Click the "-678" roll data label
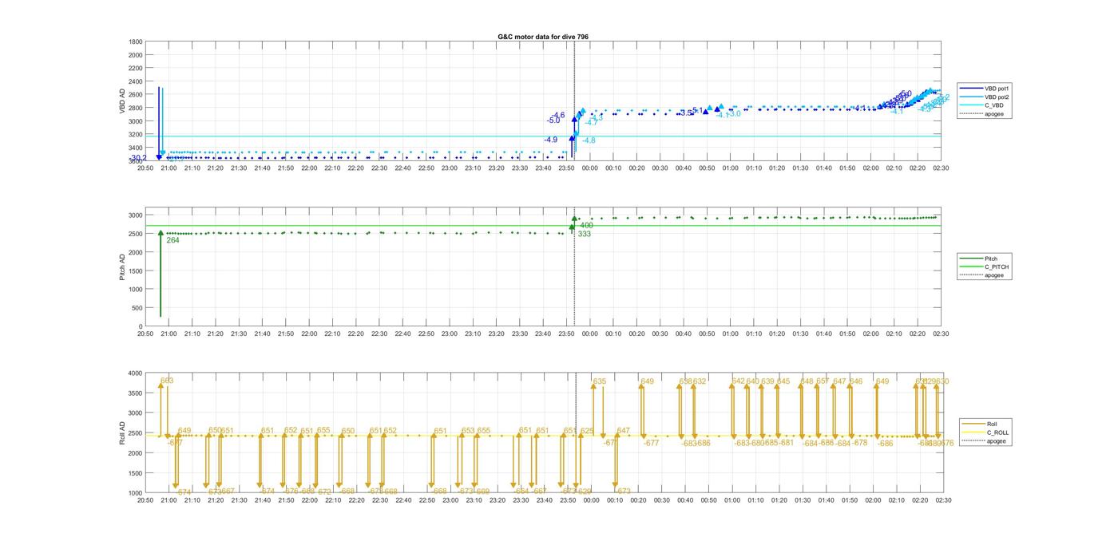Viewport: 1118px width, 553px height. pos(859,443)
